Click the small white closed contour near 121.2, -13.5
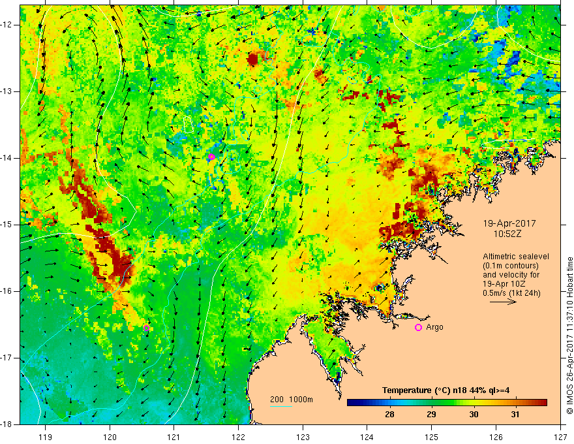Viewport: 574px width, 444px height. coord(188,125)
